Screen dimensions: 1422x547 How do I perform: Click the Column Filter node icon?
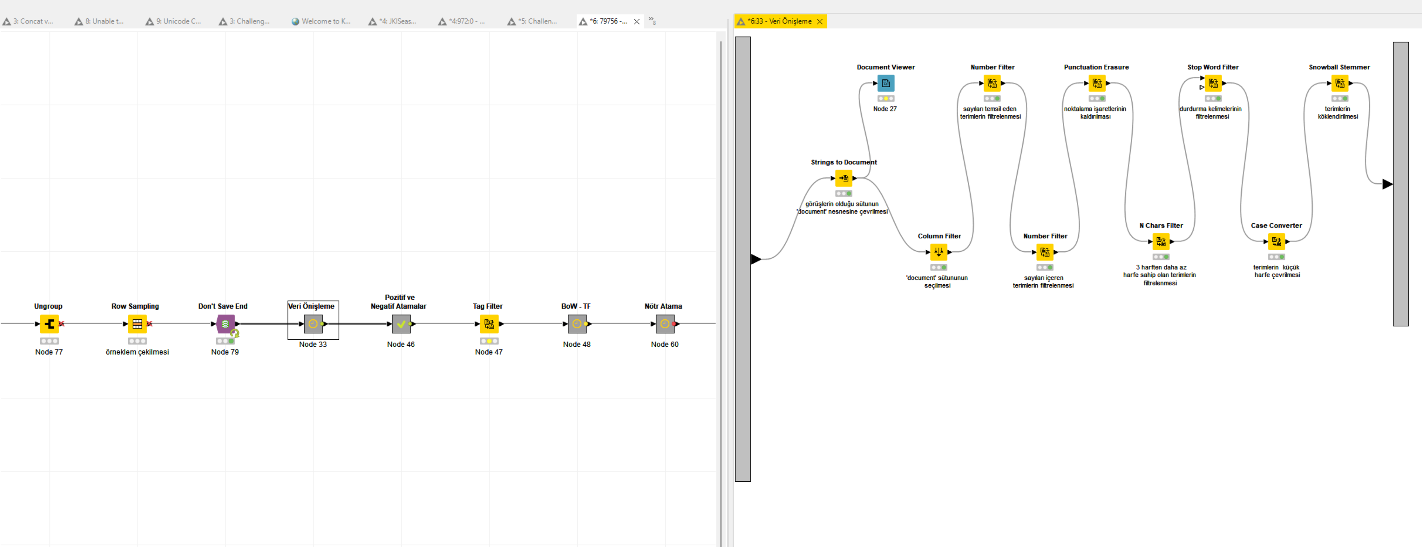pyautogui.click(x=938, y=252)
